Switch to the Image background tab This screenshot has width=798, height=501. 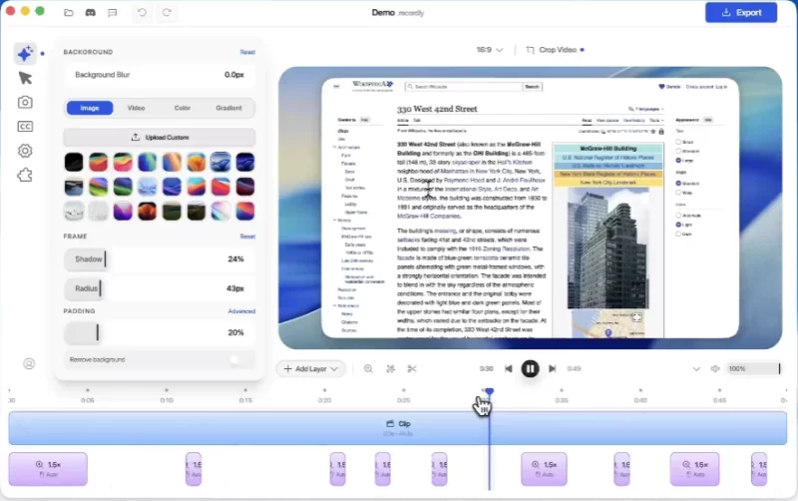click(x=90, y=108)
